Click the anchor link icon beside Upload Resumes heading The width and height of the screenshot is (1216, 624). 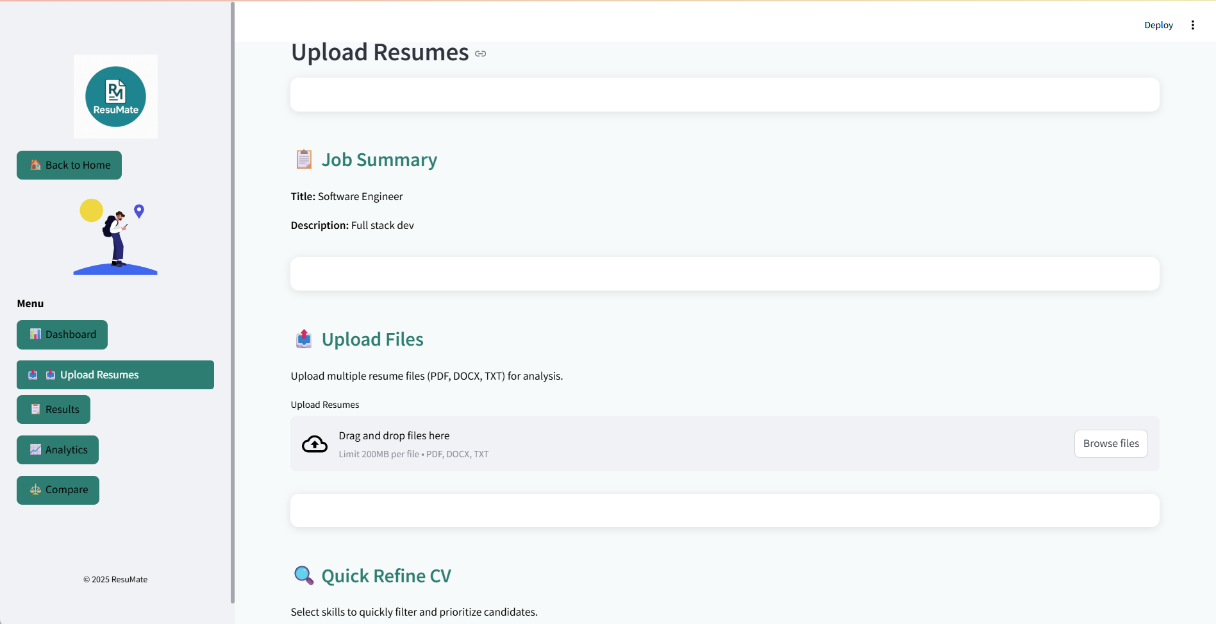(481, 54)
